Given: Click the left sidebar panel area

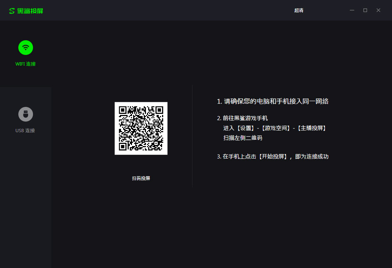Looking at the screenshot, I should pos(25,201).
